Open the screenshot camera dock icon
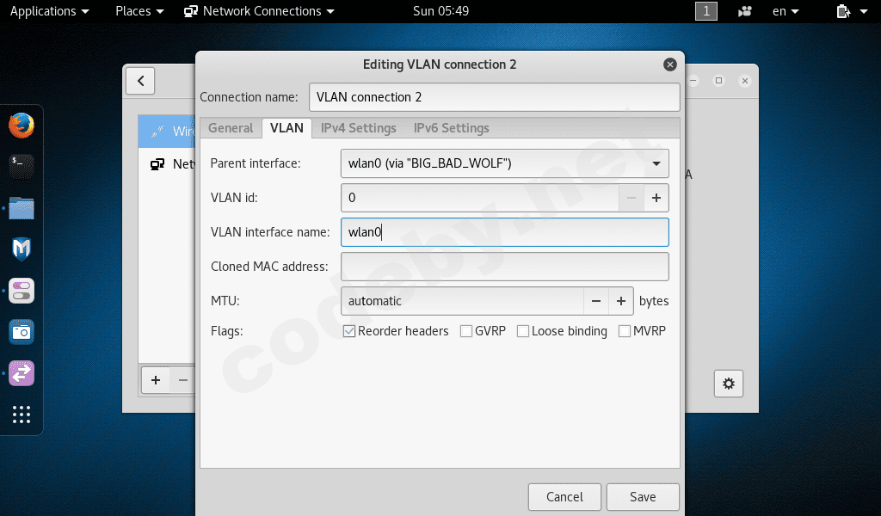Viewport: 881px width, 516px height. (22, 332)
